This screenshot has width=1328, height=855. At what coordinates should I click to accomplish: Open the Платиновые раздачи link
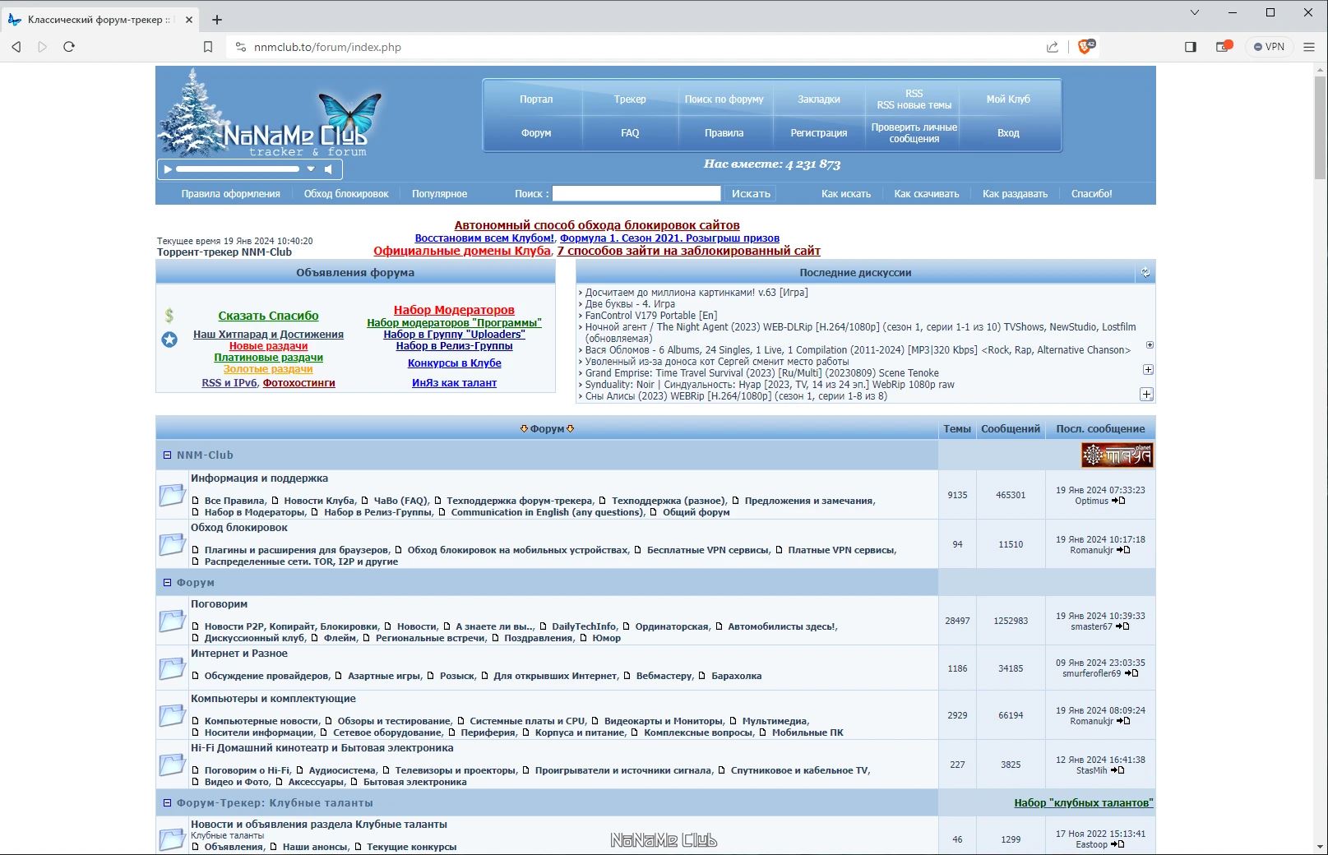click(x=268, y=358)
